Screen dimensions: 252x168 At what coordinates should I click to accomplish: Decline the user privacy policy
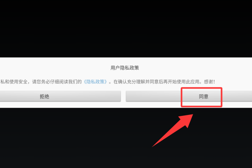pos(60,96)
